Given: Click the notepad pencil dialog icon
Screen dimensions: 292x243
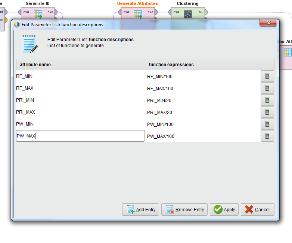Looking at the screenshot, I should pyautogui.click(x=30, y=44).
